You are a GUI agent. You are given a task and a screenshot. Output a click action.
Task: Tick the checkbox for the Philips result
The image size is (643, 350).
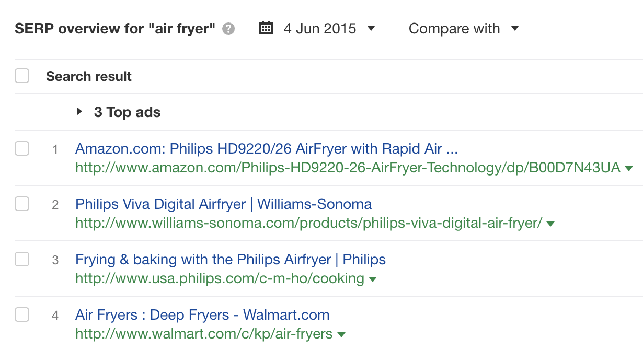tap(22, 260)
